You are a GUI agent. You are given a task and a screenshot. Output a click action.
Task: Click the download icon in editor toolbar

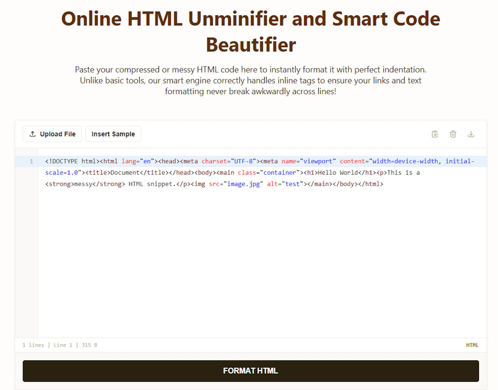coord(471,134)
